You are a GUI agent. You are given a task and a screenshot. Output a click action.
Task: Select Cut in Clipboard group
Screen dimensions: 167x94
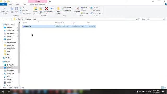(22, 8)
